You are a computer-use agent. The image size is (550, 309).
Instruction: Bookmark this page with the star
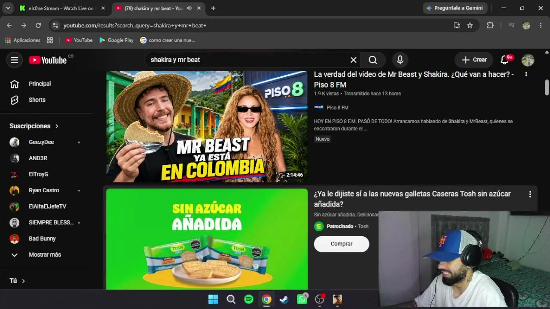[470, 25]
